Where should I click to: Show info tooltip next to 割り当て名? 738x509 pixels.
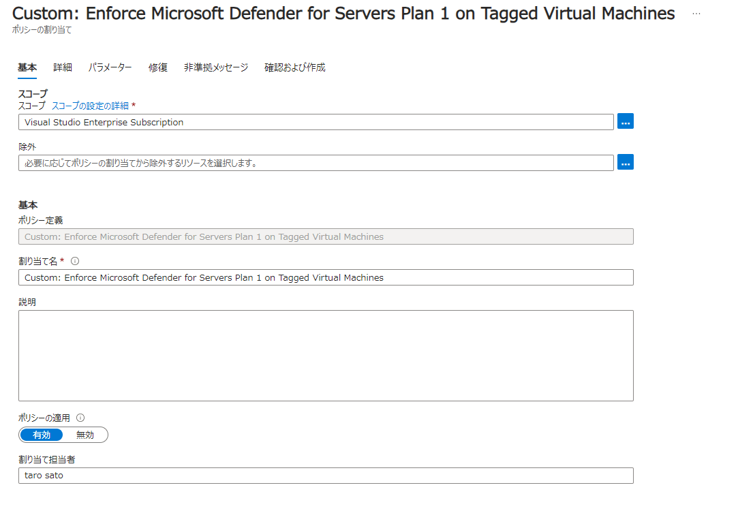(75, 261)
